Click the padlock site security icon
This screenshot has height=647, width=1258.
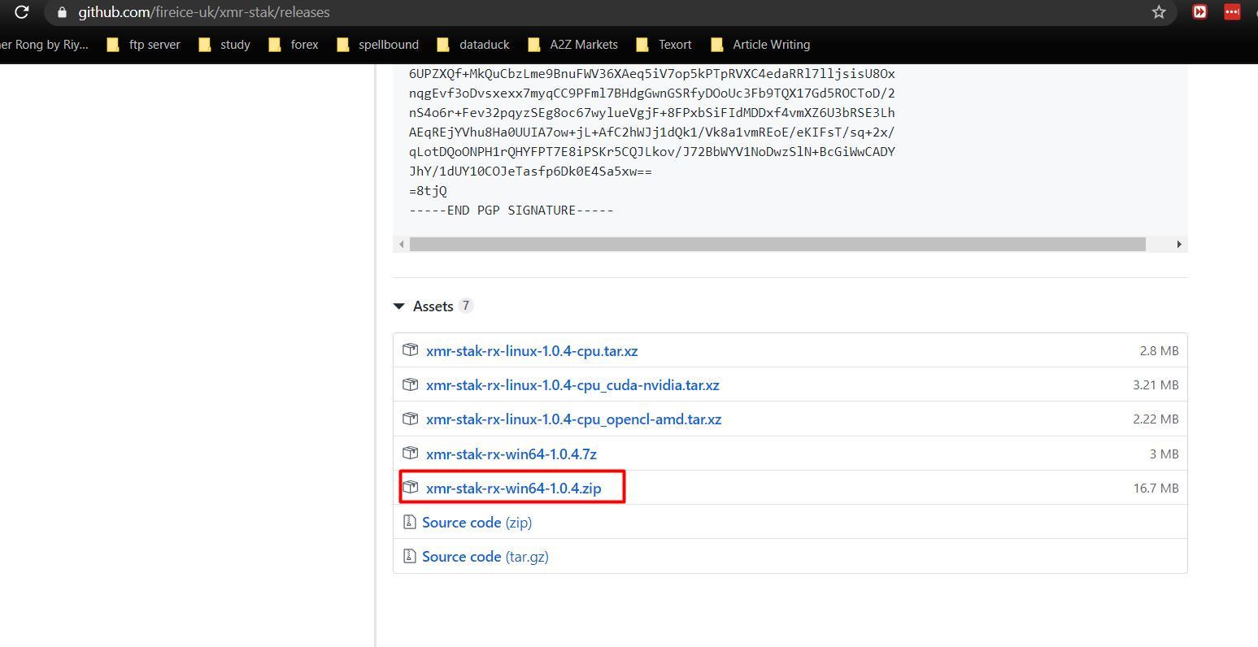click(61, 13)
